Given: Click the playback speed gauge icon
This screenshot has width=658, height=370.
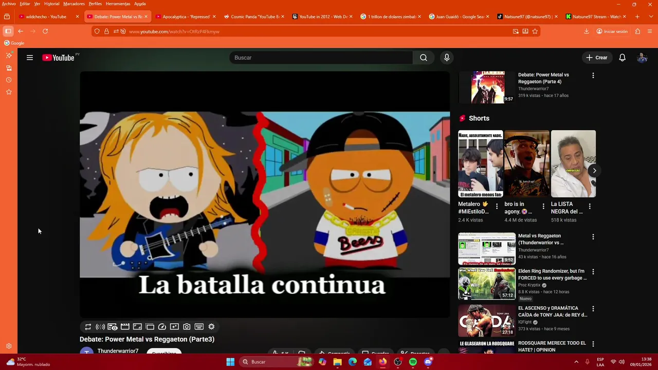Looking at the screenshot, I should pos(162,327).
